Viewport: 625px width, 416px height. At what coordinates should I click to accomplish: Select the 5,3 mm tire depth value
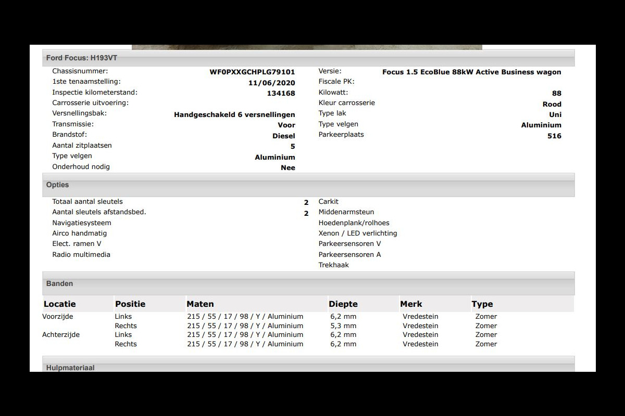[x=343, y=326]
